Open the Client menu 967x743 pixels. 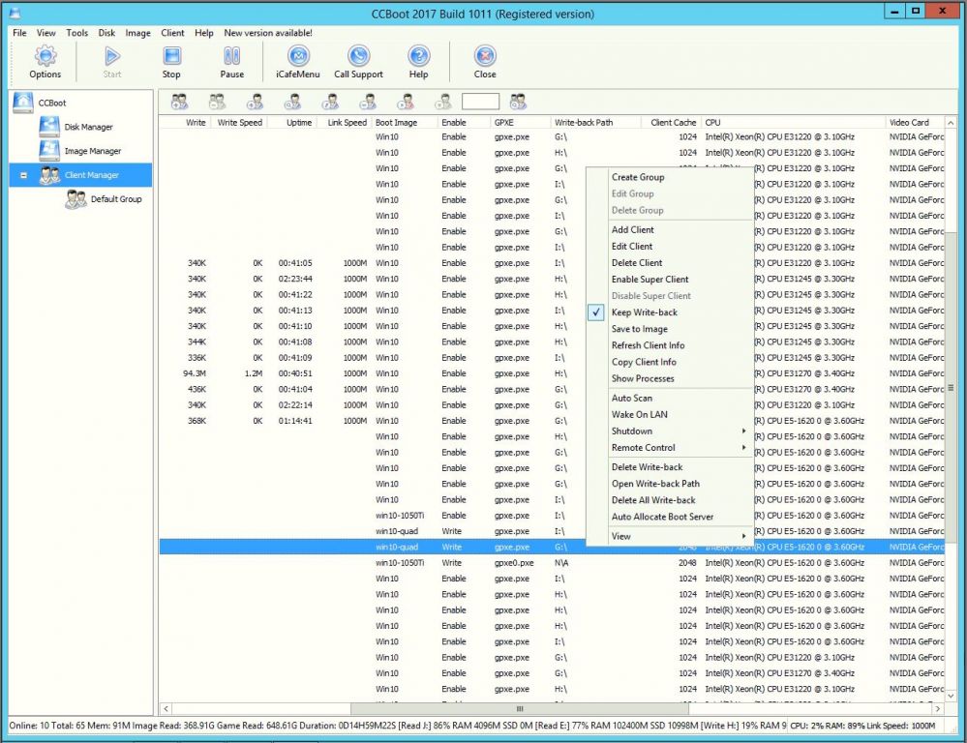tap(172, 33)
